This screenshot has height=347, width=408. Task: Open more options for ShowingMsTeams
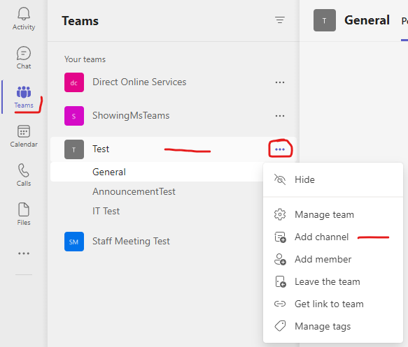tap(280, 116)
